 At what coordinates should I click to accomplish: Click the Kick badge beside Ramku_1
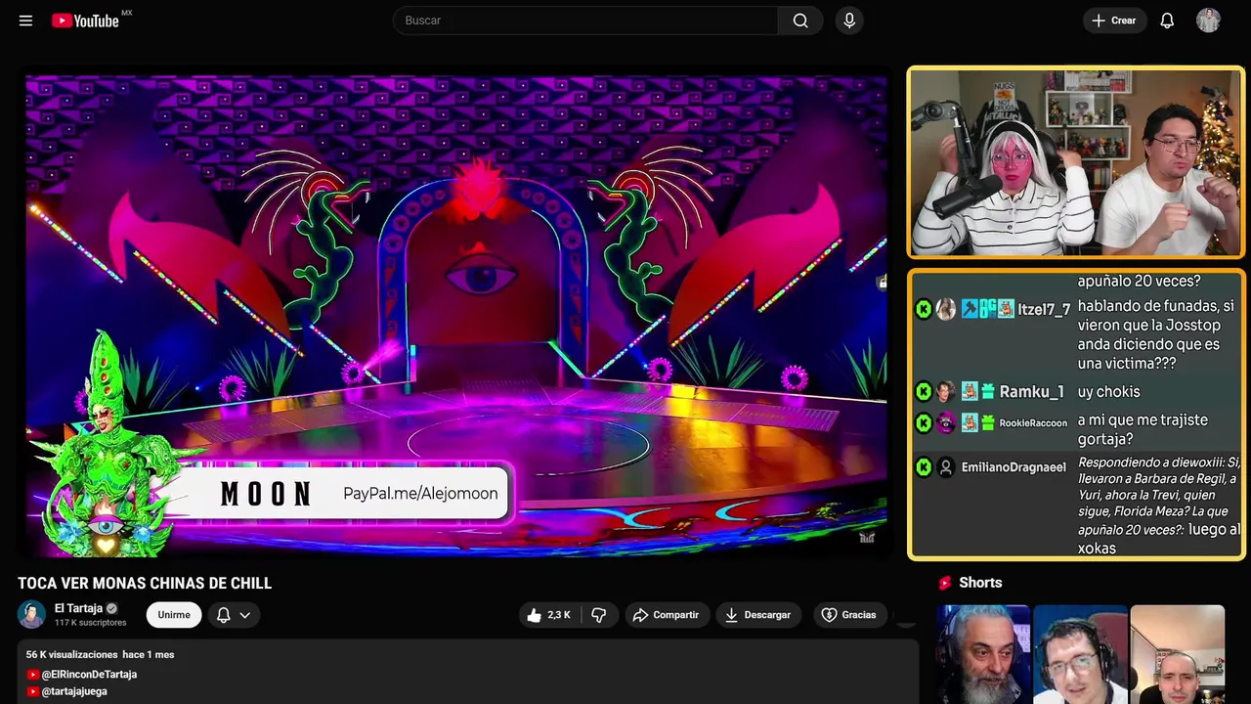924,392
